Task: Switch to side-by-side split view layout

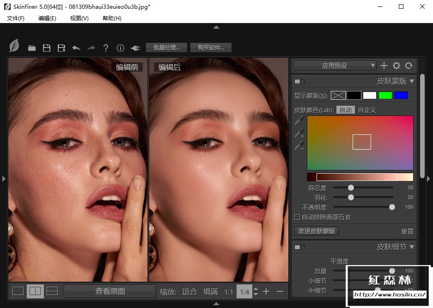Action: coord(35,291)
